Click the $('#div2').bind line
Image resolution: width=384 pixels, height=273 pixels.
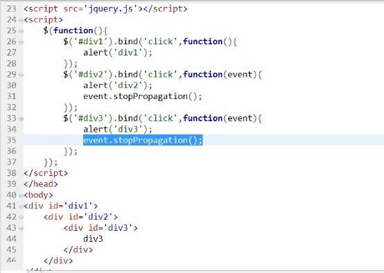pos(163,74)
